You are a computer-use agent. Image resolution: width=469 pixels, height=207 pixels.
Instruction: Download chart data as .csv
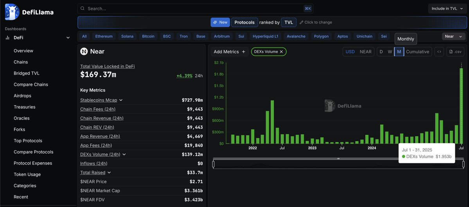point(455,52)
